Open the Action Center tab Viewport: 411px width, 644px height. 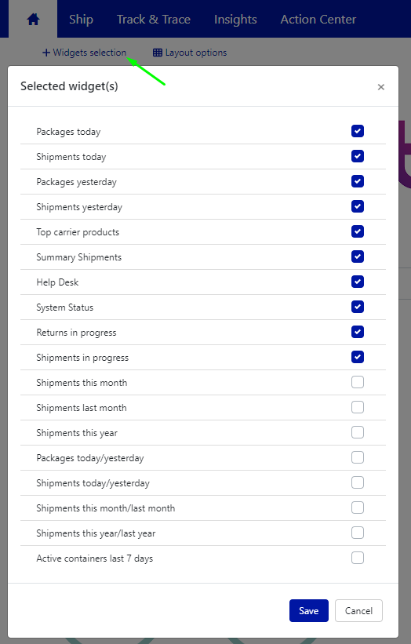318,20
